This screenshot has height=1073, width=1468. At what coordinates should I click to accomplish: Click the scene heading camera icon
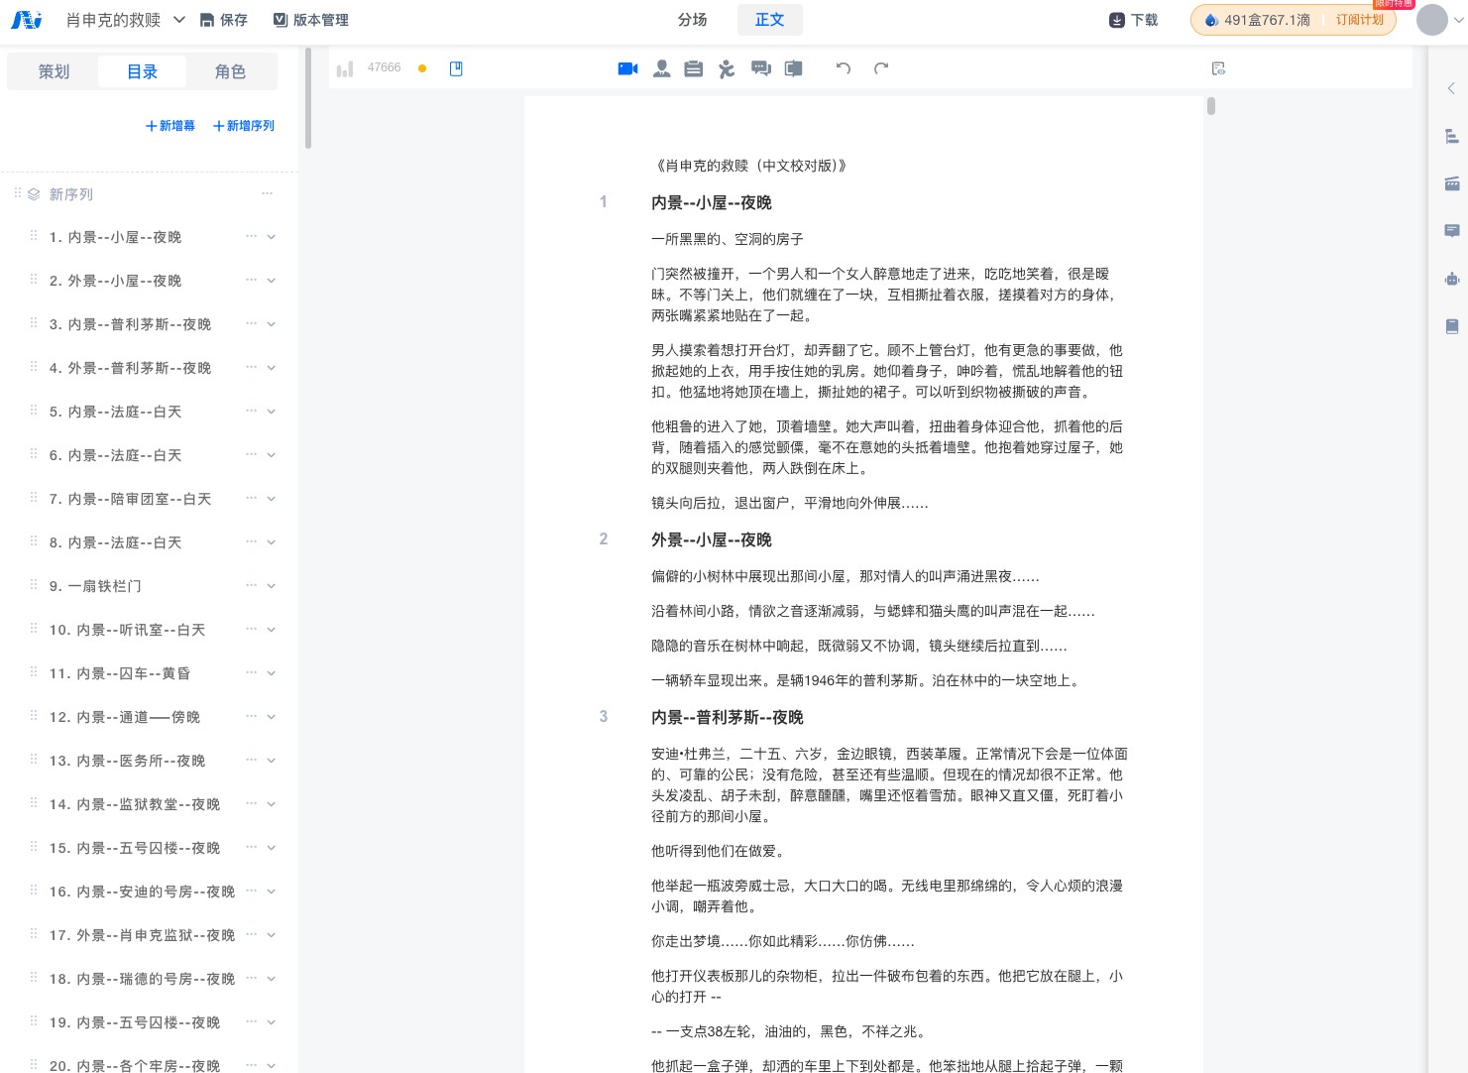click(627, 68)
